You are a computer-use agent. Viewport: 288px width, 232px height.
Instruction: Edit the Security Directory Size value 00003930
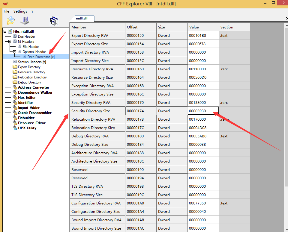203,111
